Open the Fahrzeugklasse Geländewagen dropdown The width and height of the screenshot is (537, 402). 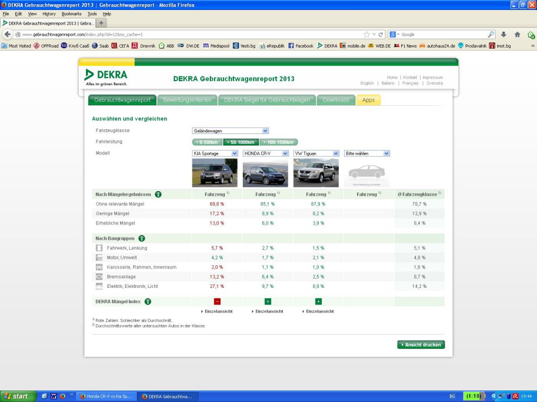point(230,131)
